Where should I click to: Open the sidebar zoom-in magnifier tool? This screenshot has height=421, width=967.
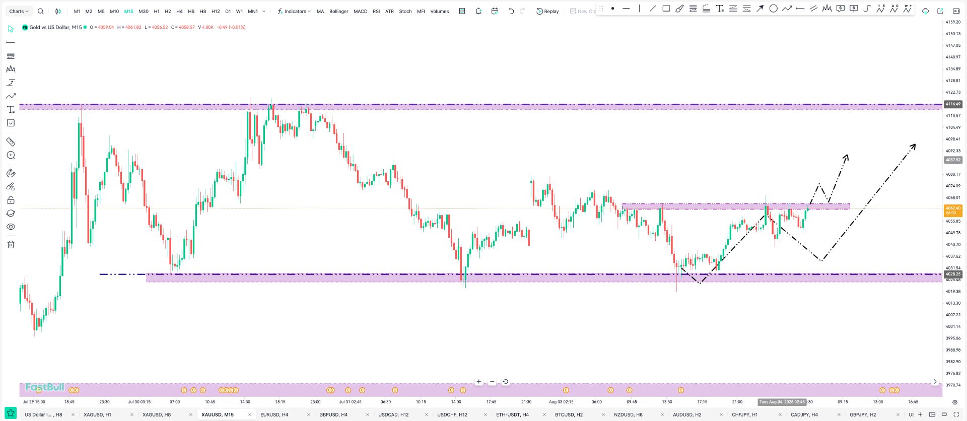11,155
